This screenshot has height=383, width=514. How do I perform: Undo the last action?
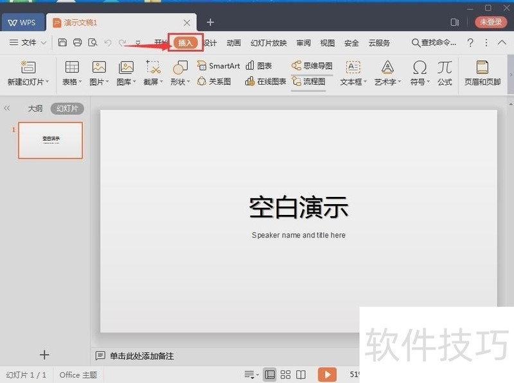tap(108, 42)
